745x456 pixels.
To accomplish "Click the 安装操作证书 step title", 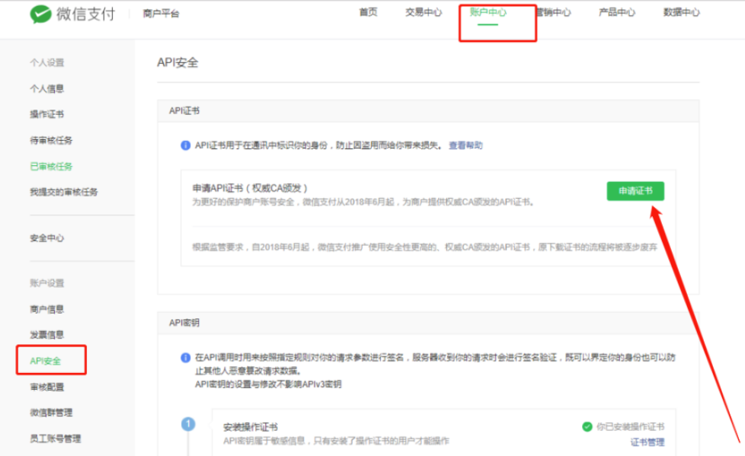I will tap(251, 427).
